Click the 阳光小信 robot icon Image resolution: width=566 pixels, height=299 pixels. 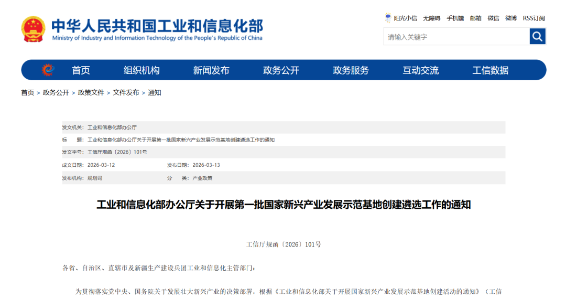point(388,18)
